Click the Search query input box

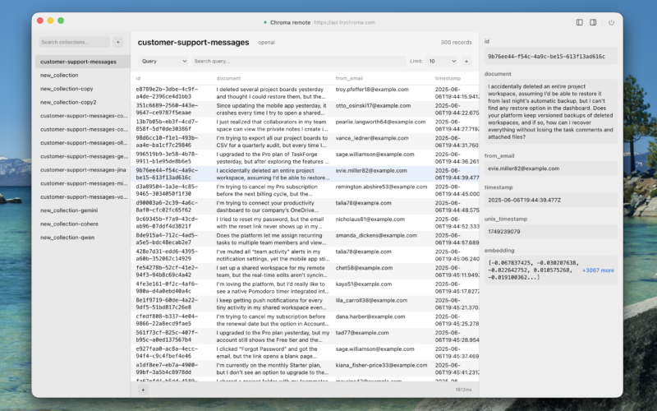coord(297,61)
